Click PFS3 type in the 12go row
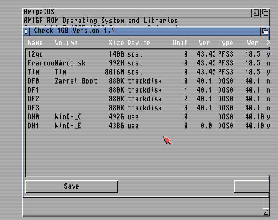The height and width of the screenshot is (220, 278). [x=225, y=54]
